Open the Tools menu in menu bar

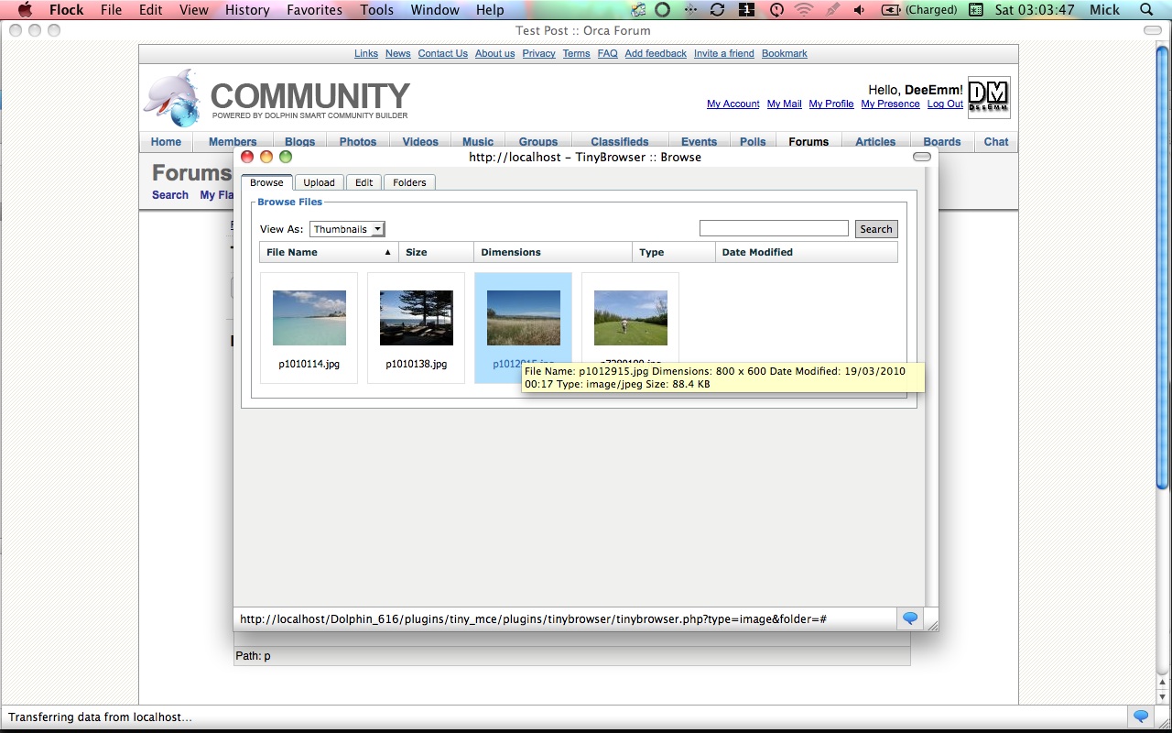tap(376, 9)
